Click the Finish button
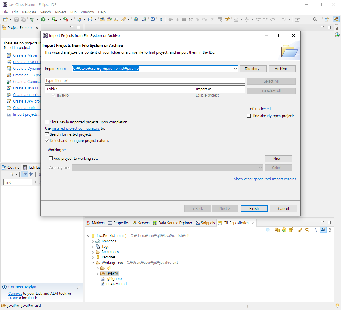Screen dimensions: 341x310 click(x=254, y=209)
